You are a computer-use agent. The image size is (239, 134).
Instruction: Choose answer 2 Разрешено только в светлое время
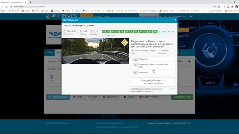pyautogui.click(x=153, y=66)
